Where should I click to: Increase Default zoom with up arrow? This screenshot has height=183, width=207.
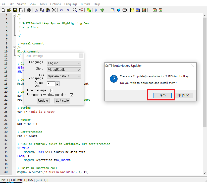(x=57, y=83)
